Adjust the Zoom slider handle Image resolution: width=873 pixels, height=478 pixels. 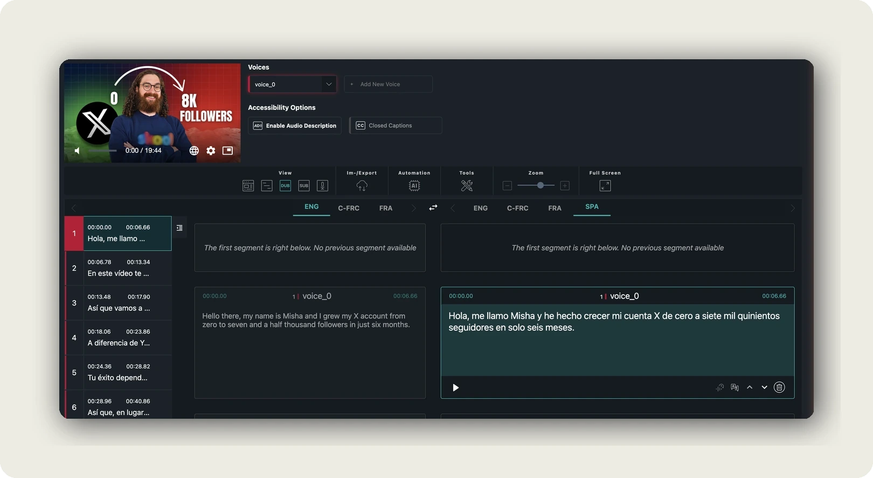coord(540,185)
